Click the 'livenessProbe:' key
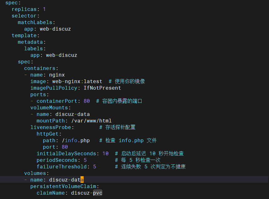This screenshot has height=199, width=269. point(52,127)
